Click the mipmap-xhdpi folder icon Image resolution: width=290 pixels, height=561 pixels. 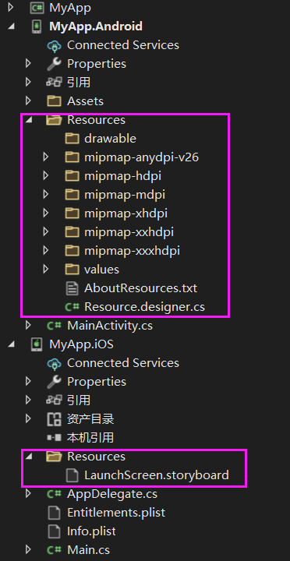(x=72, y=213)
